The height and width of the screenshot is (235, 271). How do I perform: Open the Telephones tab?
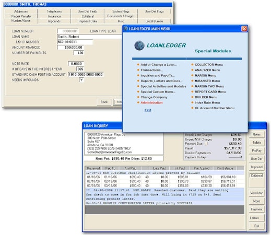54,11
